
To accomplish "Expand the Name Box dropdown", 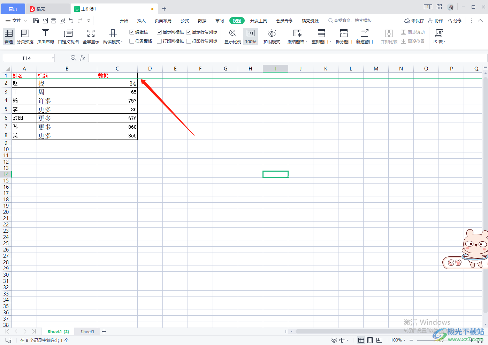I will [53, 58].
